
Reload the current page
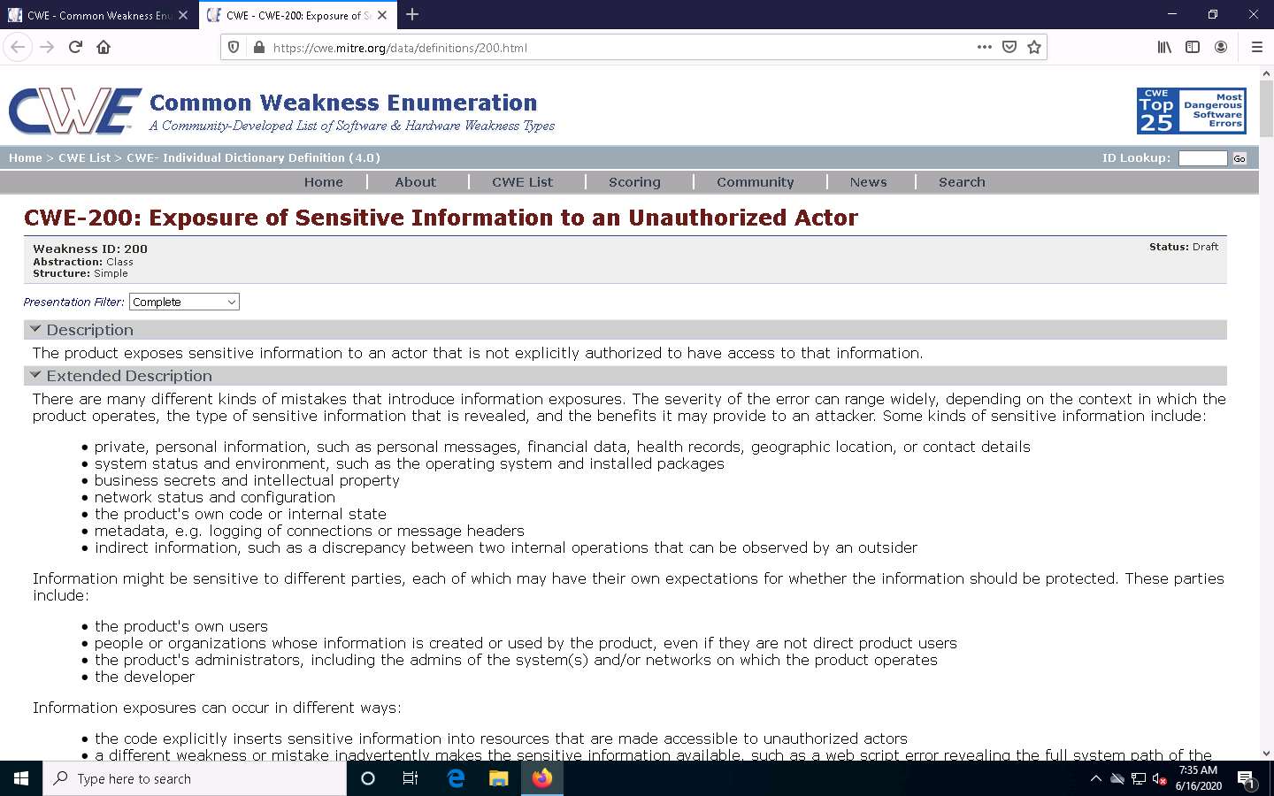(x=75, y=47)
